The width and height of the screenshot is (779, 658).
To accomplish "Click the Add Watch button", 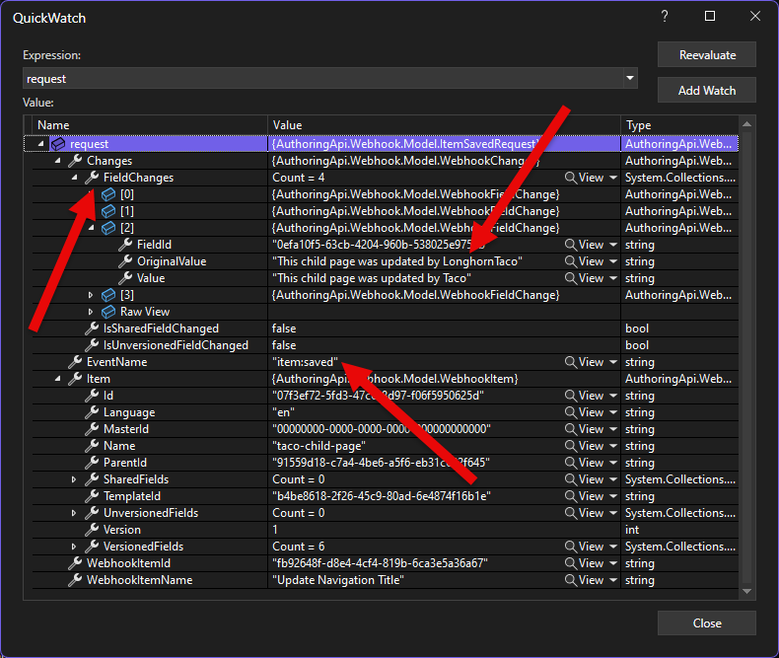I will [706, 91].
